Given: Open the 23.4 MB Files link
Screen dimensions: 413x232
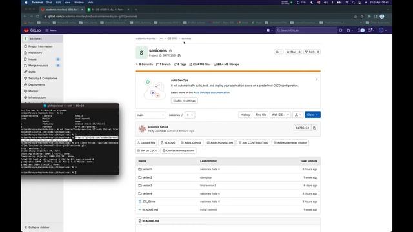Looking at the screenshot, I should [x=200, y=64].
